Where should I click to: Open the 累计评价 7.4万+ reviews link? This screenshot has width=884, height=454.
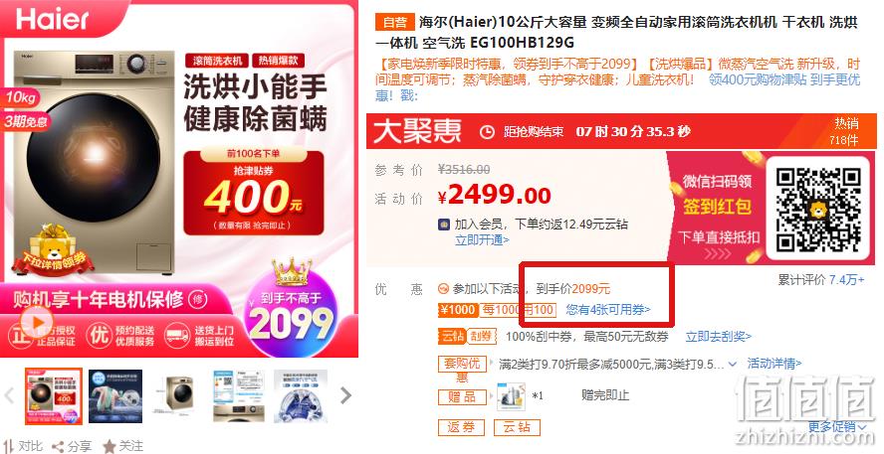(x=821, y=279)
